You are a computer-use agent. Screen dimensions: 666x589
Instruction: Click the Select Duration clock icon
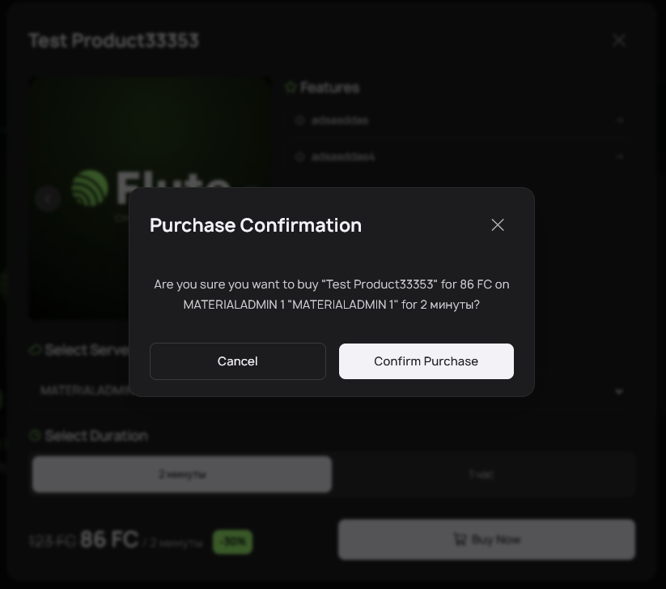pyautogui.click(x=35, y=436)
